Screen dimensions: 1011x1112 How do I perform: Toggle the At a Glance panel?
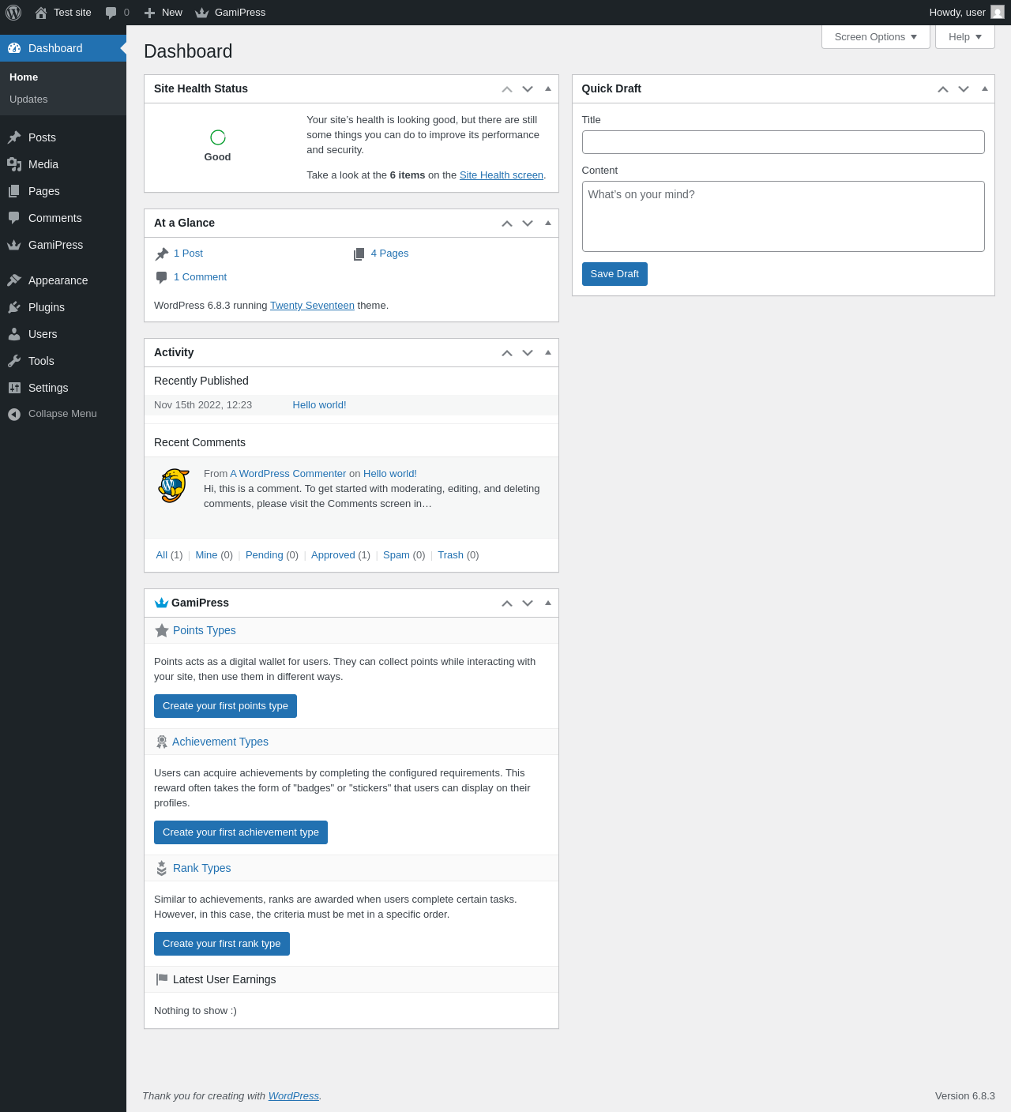[x=548, y=223]
